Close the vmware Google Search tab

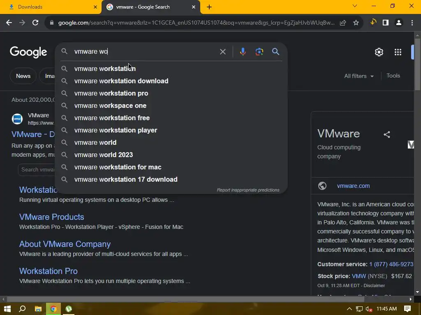click(x=194, y=7)
